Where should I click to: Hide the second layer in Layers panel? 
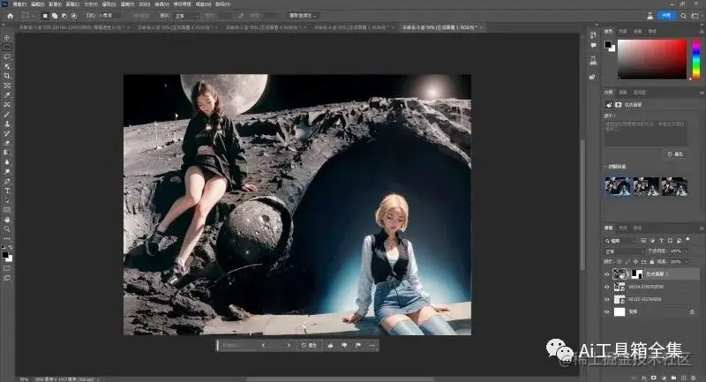606,288
